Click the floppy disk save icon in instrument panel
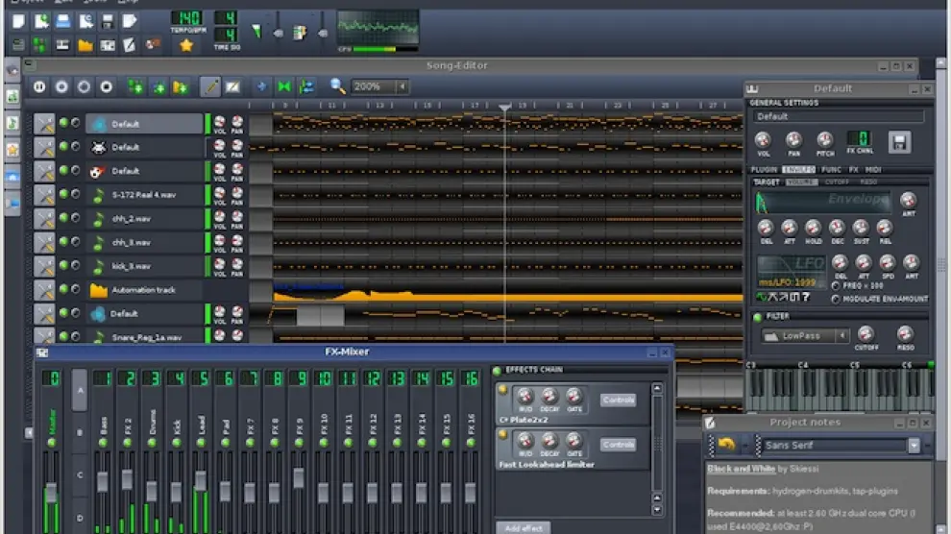Image resolution: width=951 pixels, height=534 pixels. tap(899, 142)
